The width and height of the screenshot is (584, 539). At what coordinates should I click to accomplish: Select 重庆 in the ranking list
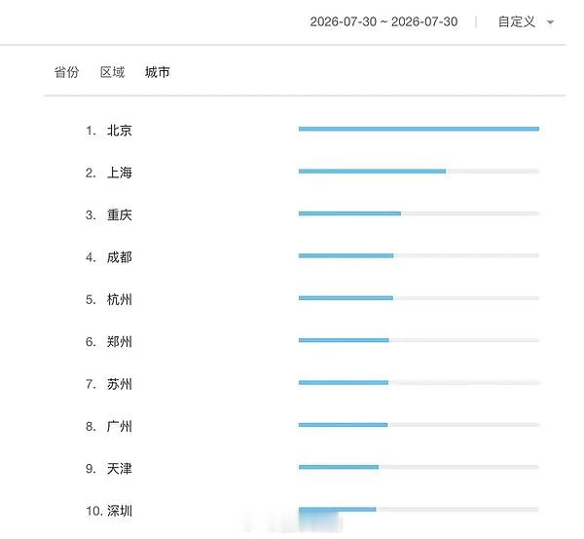coord(120,214)
